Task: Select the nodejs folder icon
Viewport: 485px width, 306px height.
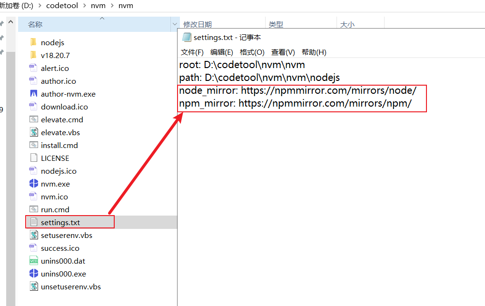Action: pos(33,42)
